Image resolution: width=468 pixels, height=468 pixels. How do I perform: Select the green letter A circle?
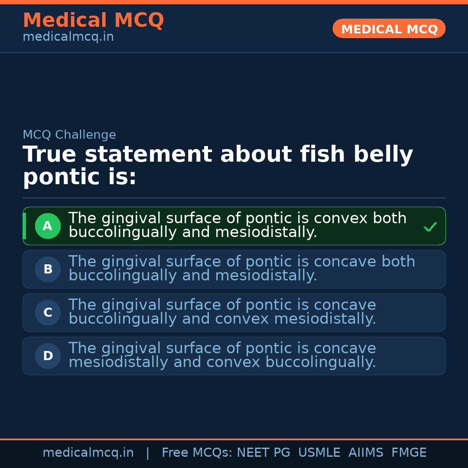(x=48, y=226)
